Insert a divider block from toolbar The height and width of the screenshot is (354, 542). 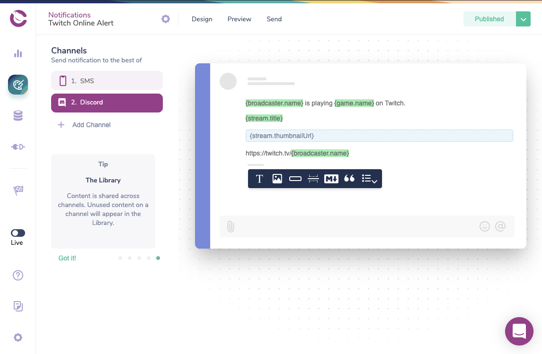point(313,179)
